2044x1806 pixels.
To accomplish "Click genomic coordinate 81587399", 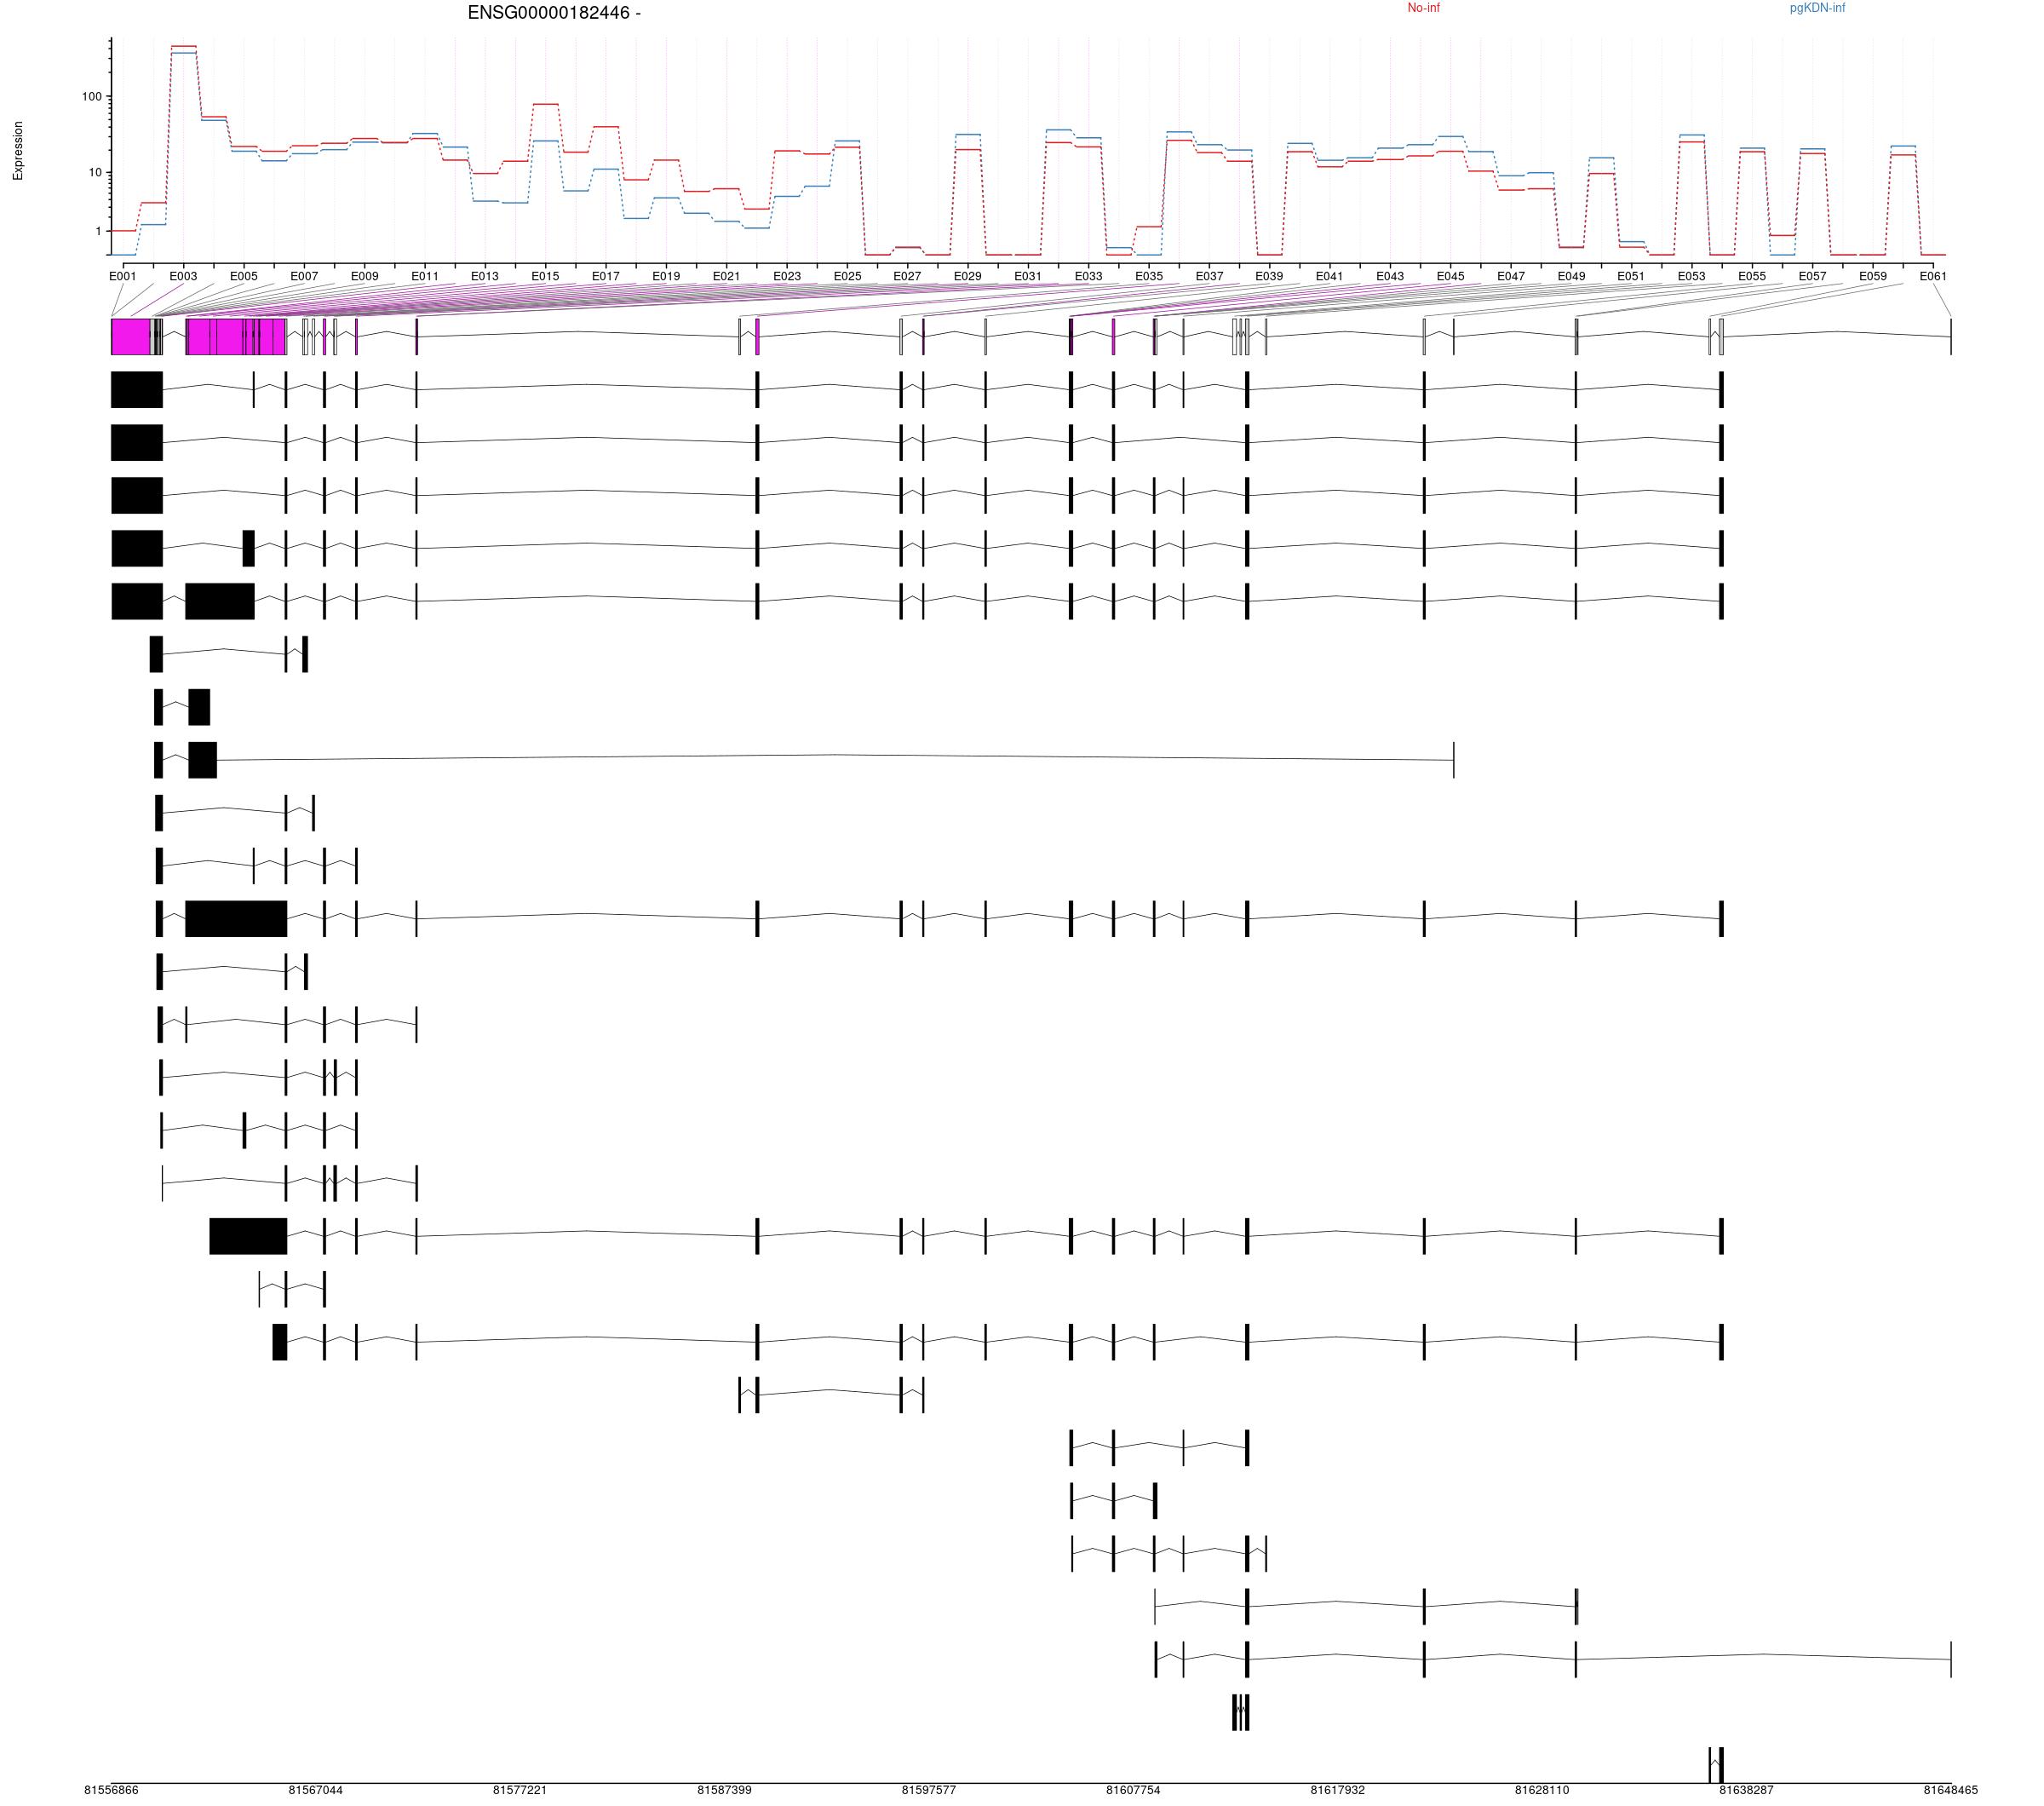I will pos(725,1790).
